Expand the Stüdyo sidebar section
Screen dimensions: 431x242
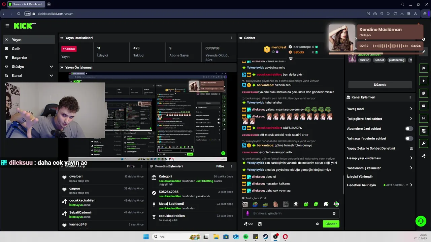(x=51, y=67)
